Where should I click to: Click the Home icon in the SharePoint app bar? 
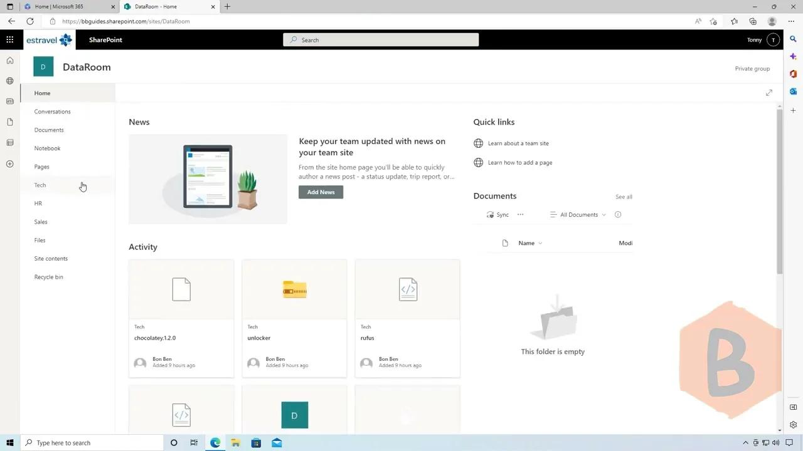click(x=9, y=60)
